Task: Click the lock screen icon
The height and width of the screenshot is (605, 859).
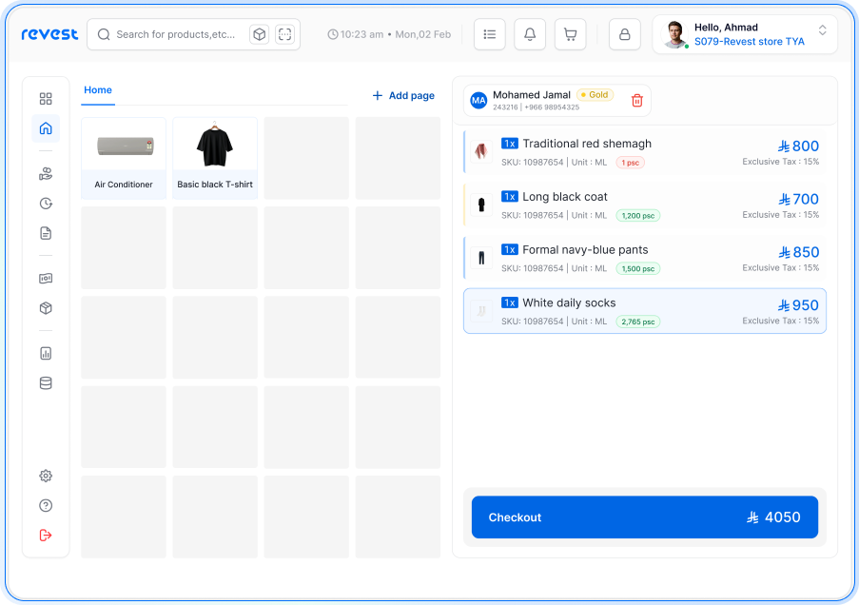Action: [625, 34]
